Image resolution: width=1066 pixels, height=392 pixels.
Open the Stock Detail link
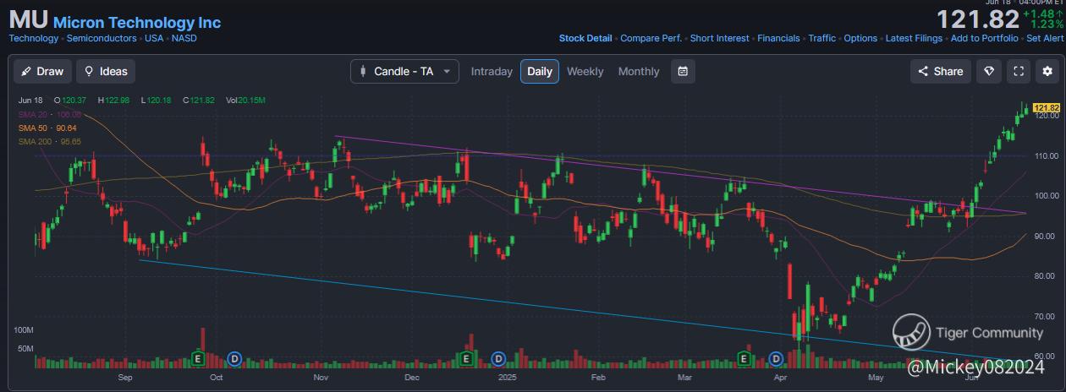click(585, 38)
